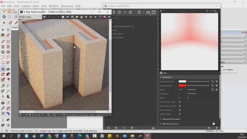
Task: Select the Move tool in left toolbar
Action: coord(3,69)
